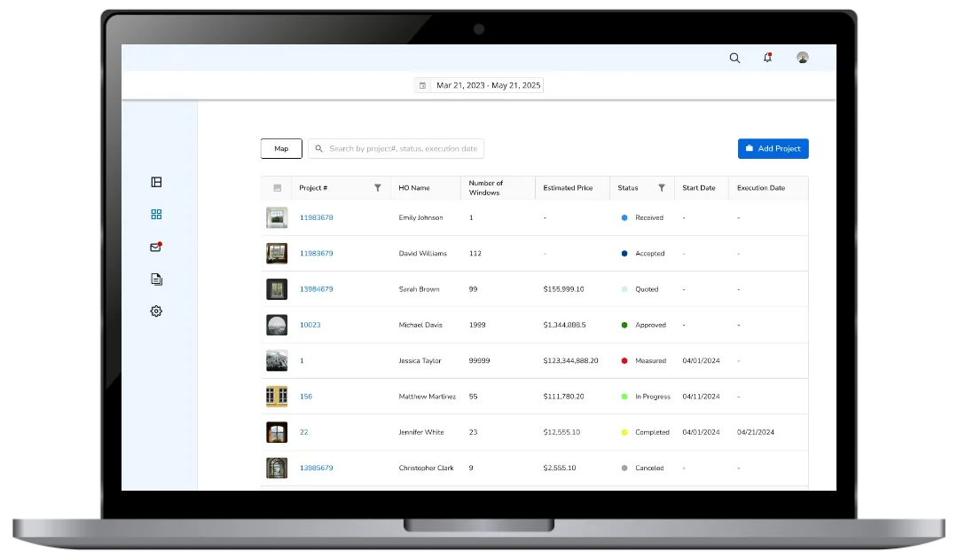Open search using the magnifier icon in the header
This screenshot has height=559, width=958.
734,58
